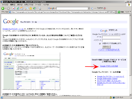This screenshot has height=99, width=132.
Task: Click the PageRank indicator
Action: pyautogui.click(x=100, y=8)
